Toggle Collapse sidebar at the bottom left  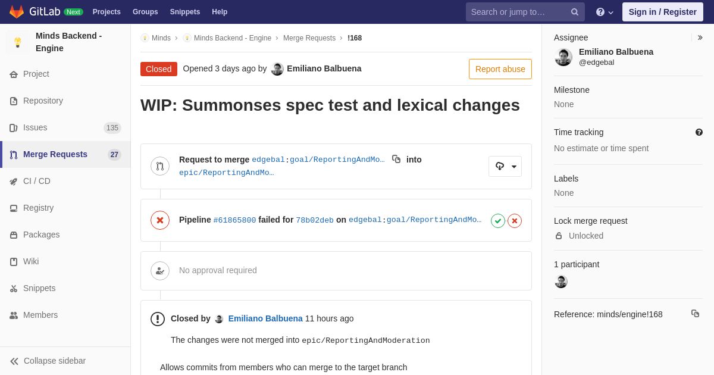click(48, 361)
